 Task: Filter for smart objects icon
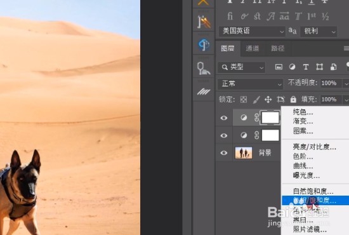(333, 67)
